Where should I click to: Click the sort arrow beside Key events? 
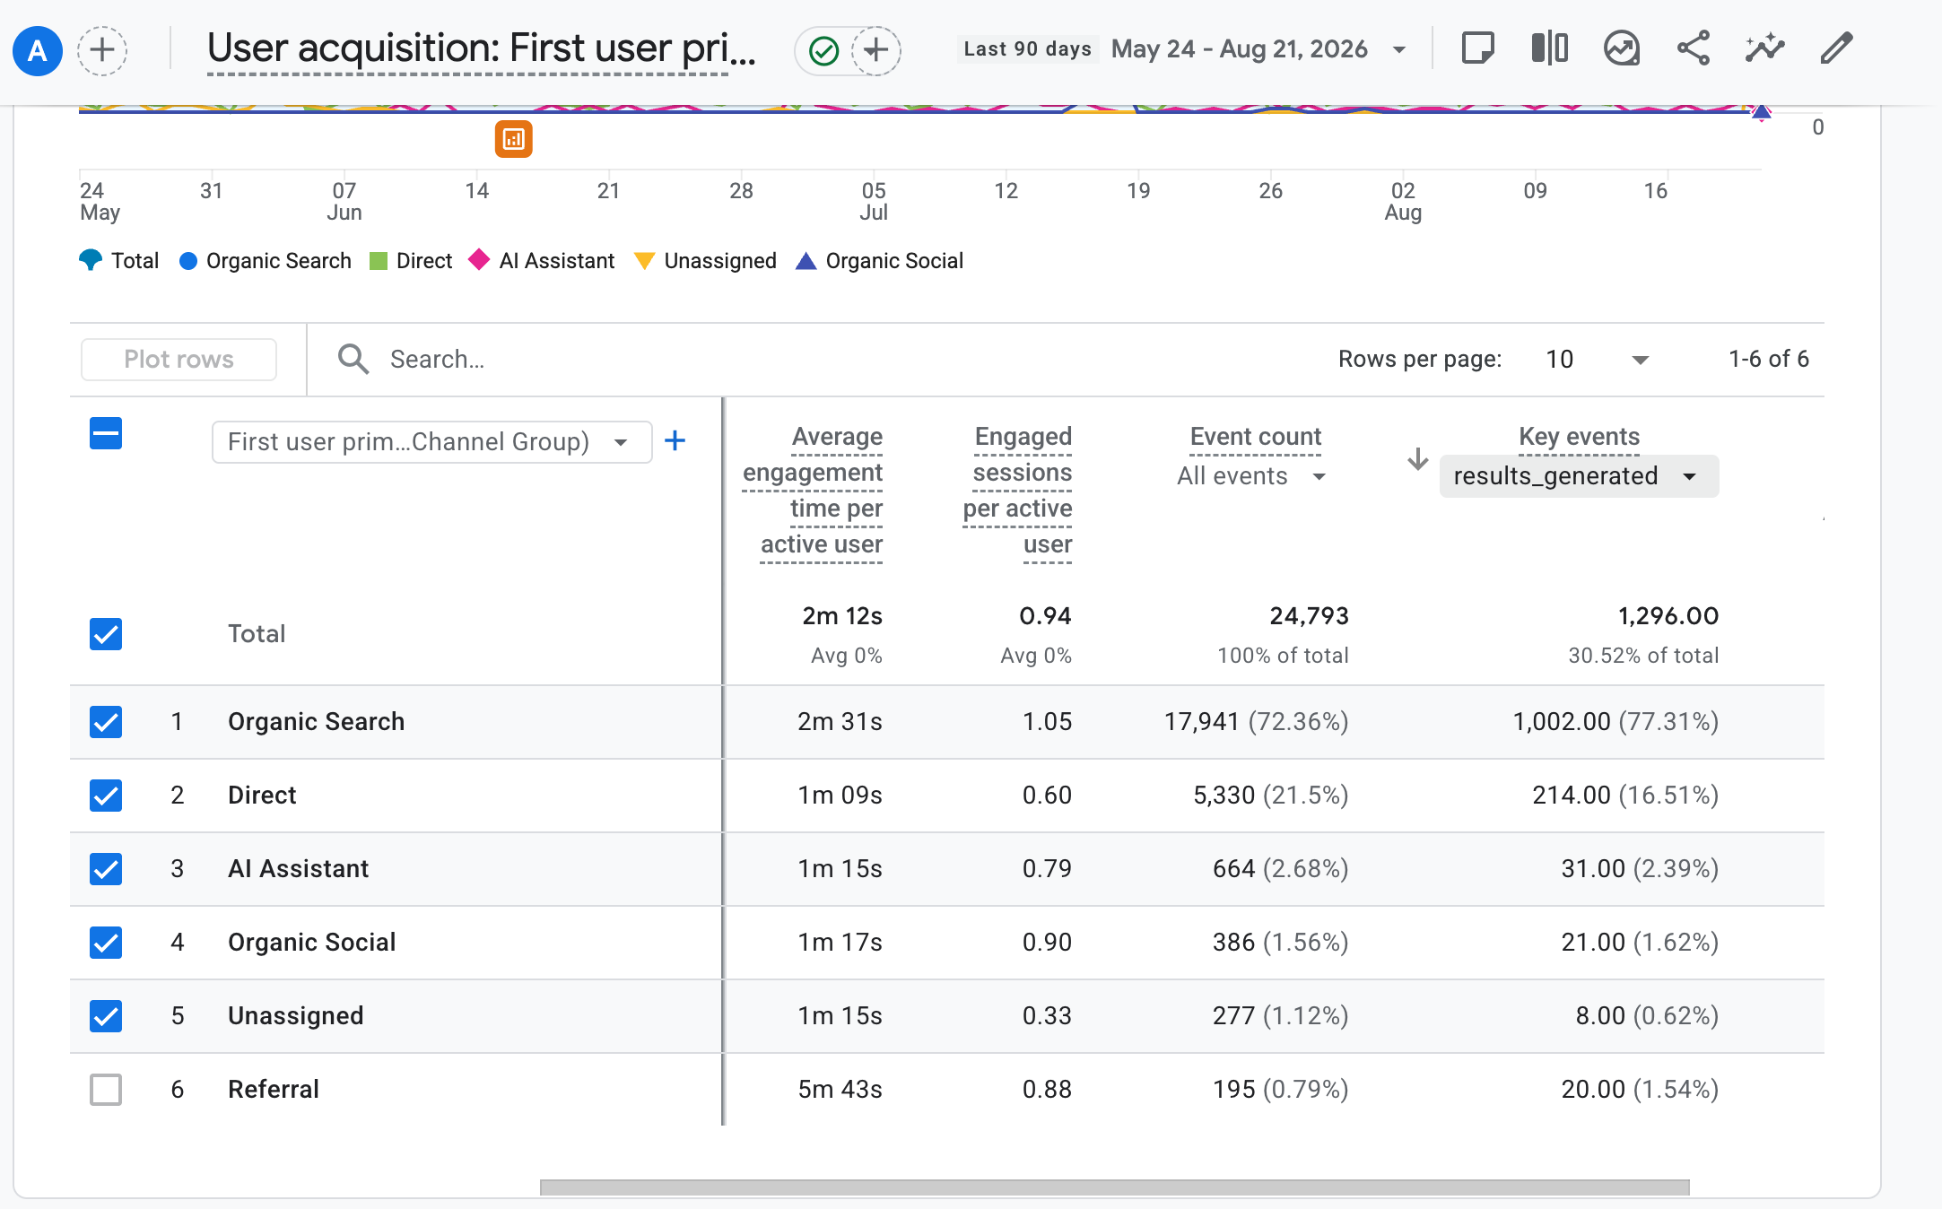[1417, 459]
